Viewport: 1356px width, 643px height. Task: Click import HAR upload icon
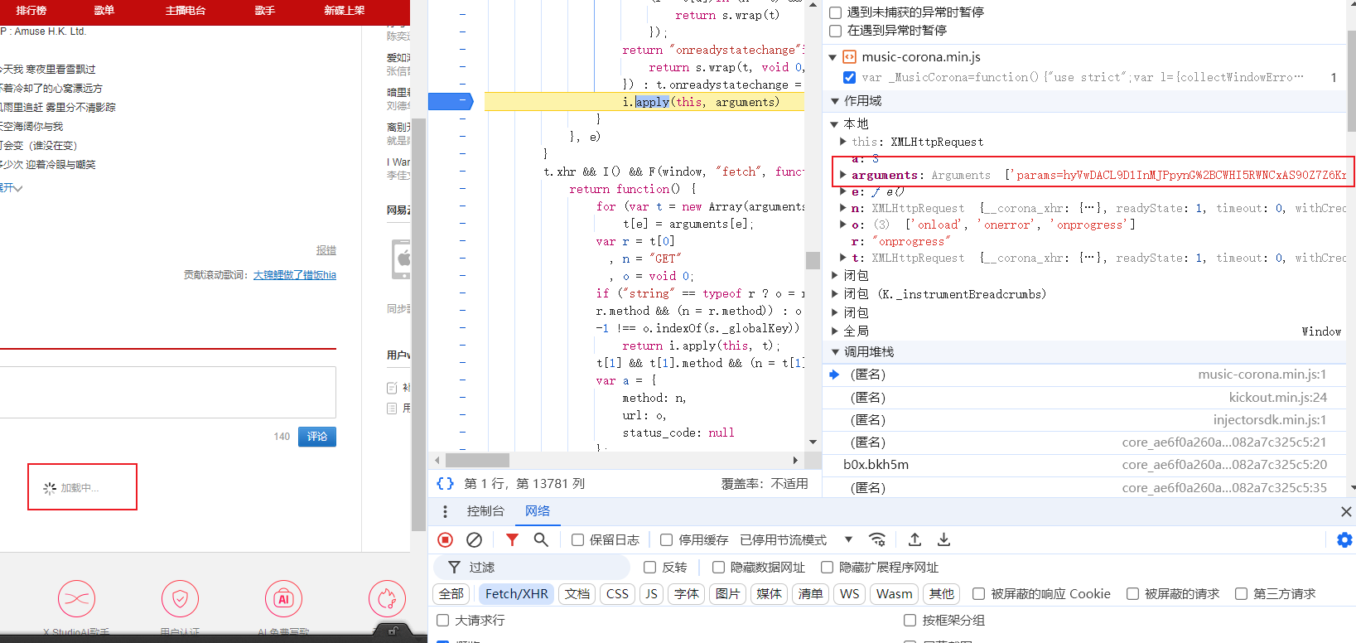[x=914, y=539]
